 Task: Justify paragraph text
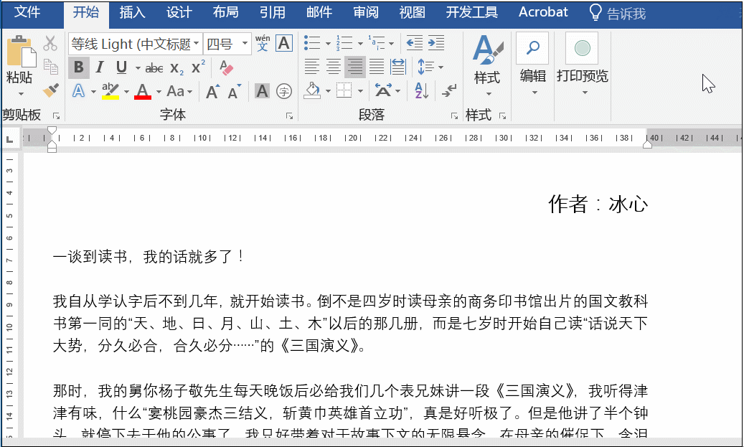pos(377,67)
